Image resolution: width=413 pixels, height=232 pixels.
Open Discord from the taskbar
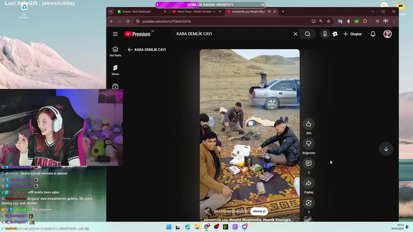tap(245, 227)
